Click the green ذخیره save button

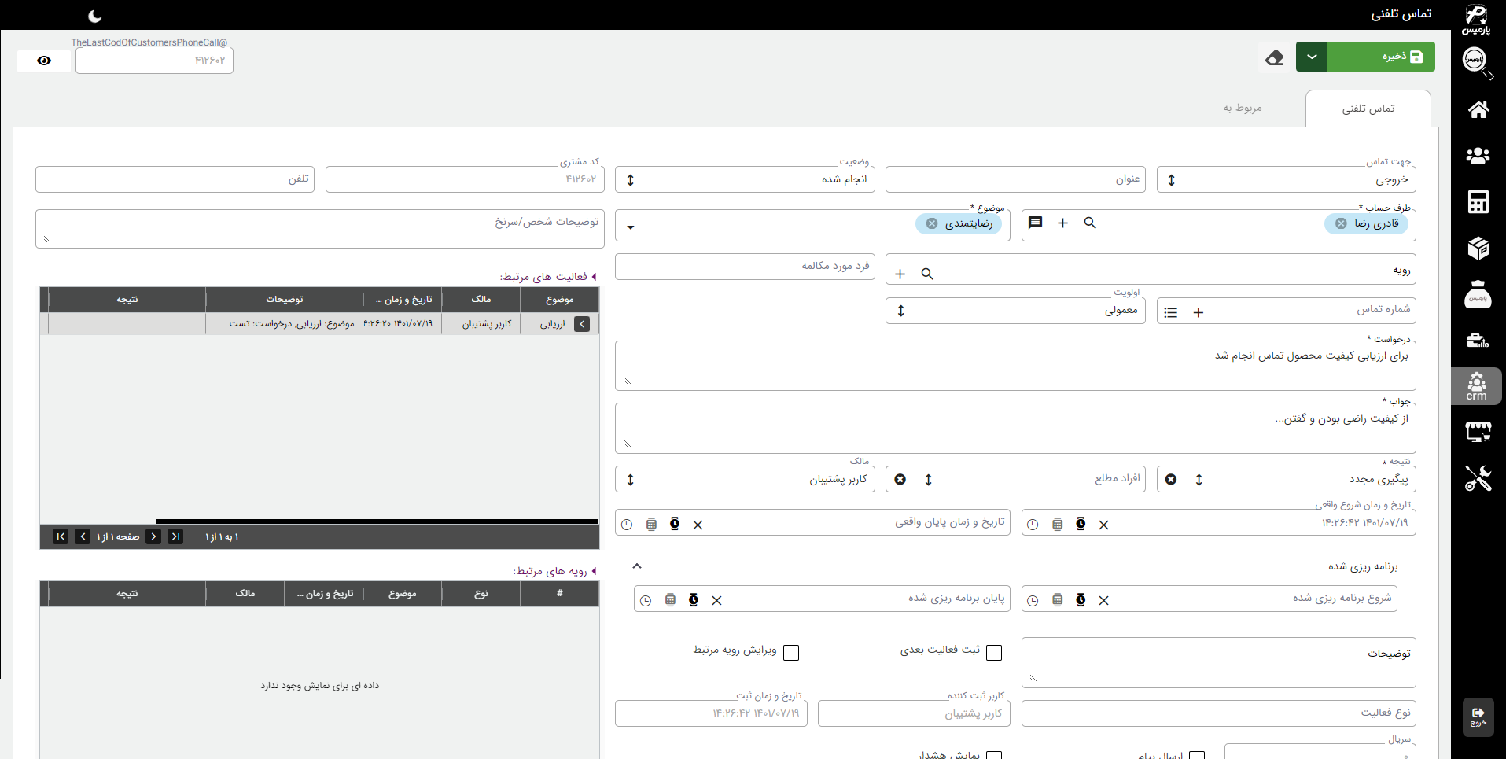1381,57
